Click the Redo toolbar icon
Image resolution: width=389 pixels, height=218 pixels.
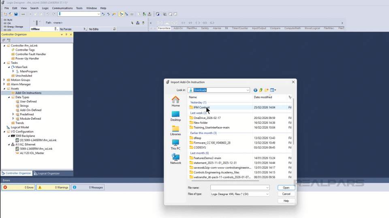click(x=53, y=14)
